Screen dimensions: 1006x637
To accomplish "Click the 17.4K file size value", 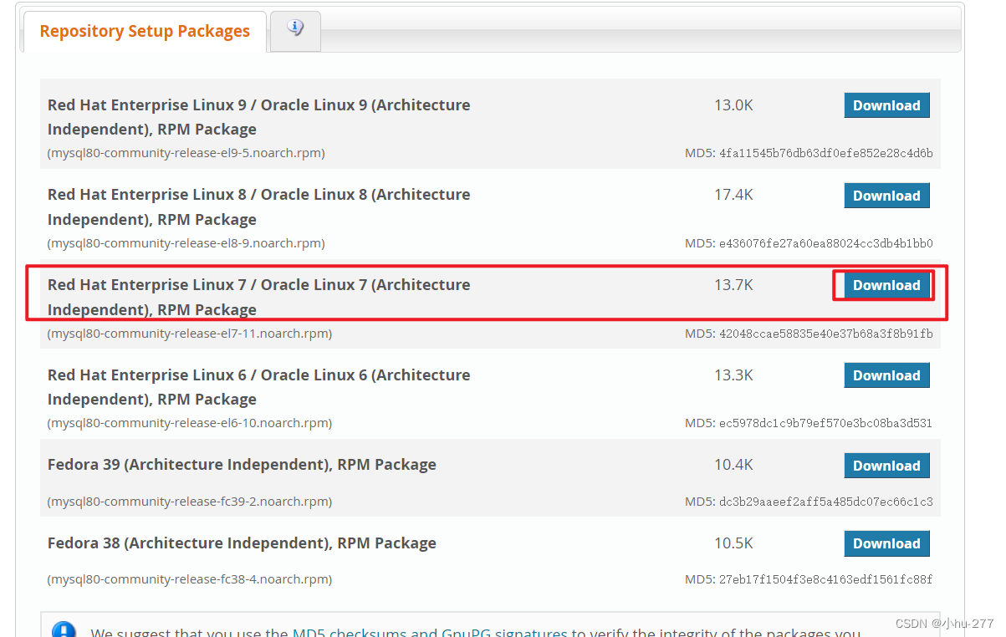I will (x=733, y=195).
